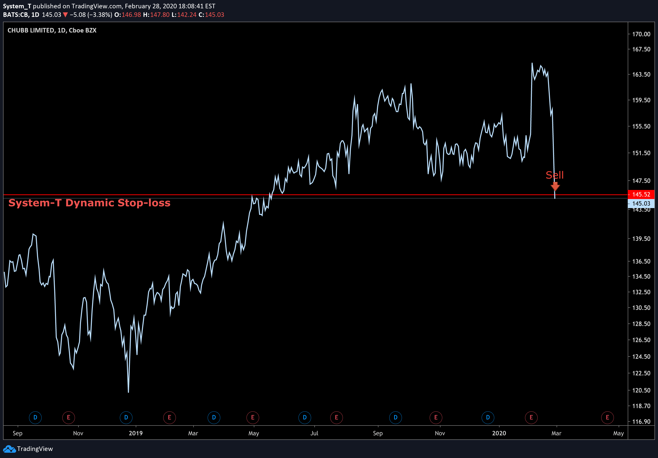Image resolution: width=658 pixels, height=458 pixels.
Task: Click the earnings marker near Nov 2019
Action: pyautogui.click(x=436, y=417)
